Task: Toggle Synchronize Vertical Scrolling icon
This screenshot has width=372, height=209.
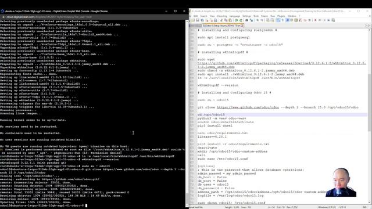Action: coord(269,20)
